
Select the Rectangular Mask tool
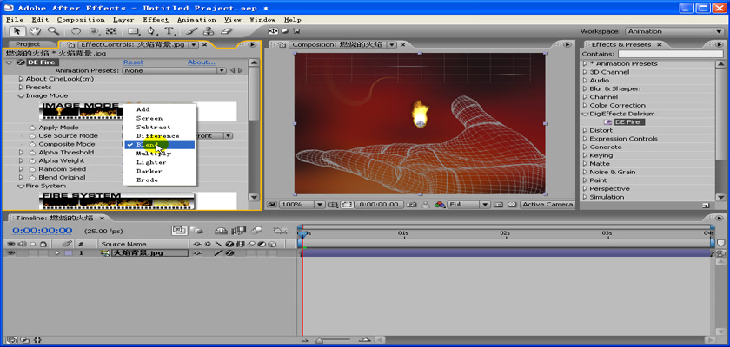134,31
